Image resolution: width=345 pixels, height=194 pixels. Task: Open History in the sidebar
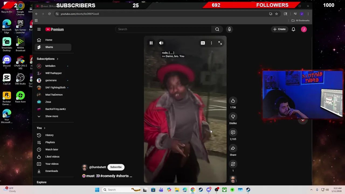point(53,135)
